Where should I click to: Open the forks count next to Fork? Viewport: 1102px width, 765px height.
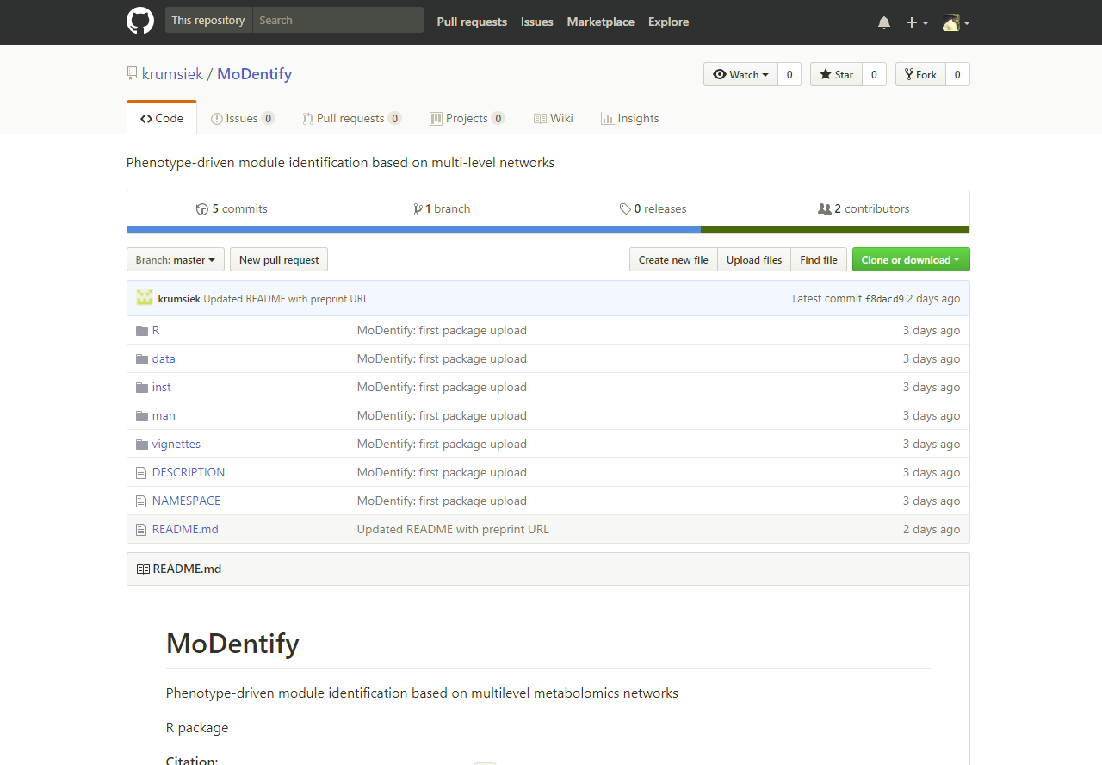click(957, 74)
